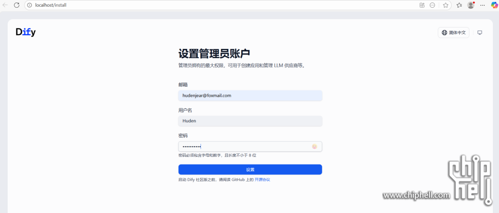Click the 邮箱 email input field

coord(250,95)
